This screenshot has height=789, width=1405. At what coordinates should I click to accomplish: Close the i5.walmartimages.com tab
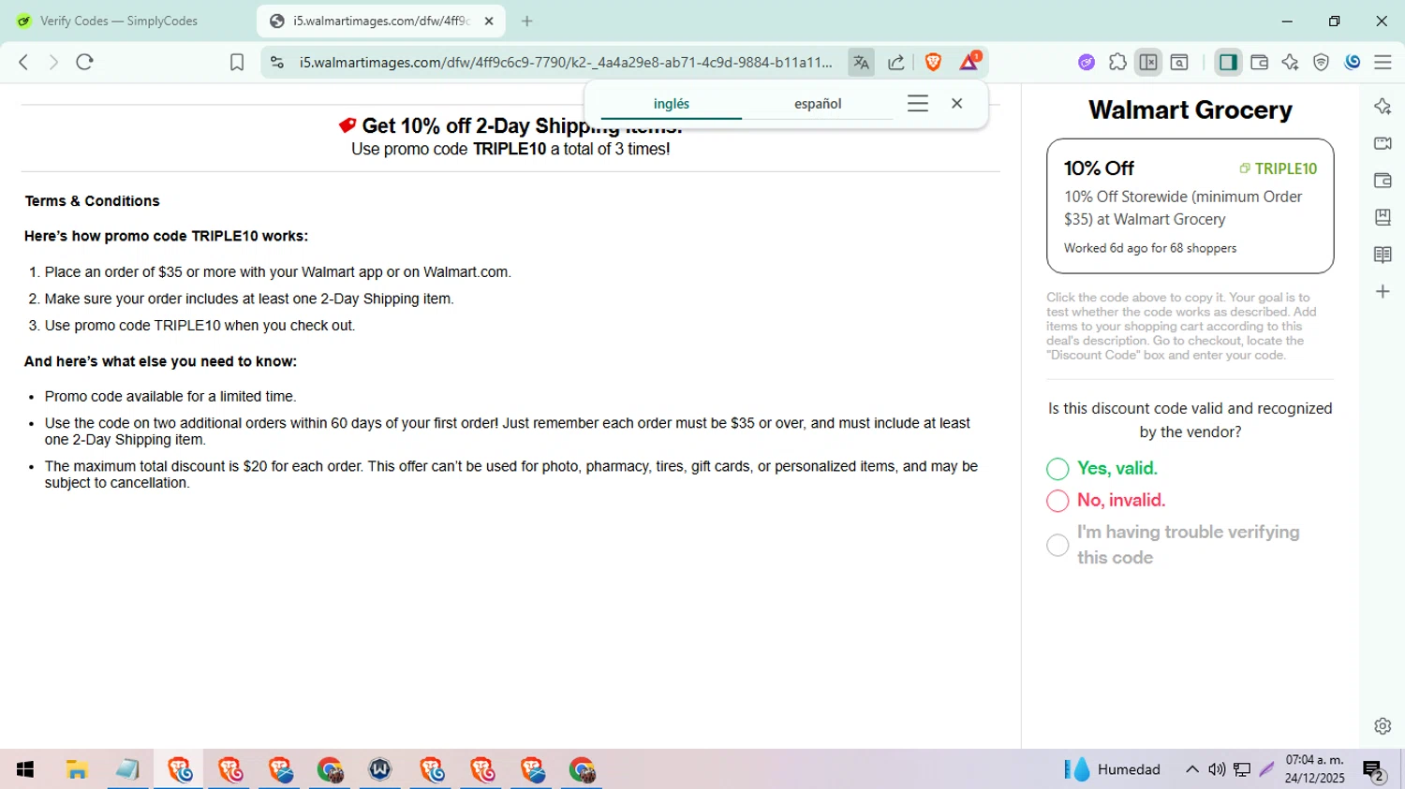click(x=489, y=21)
